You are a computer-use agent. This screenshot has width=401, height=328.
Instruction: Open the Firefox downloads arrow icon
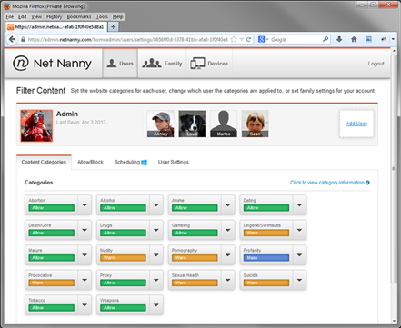(339, 39)
